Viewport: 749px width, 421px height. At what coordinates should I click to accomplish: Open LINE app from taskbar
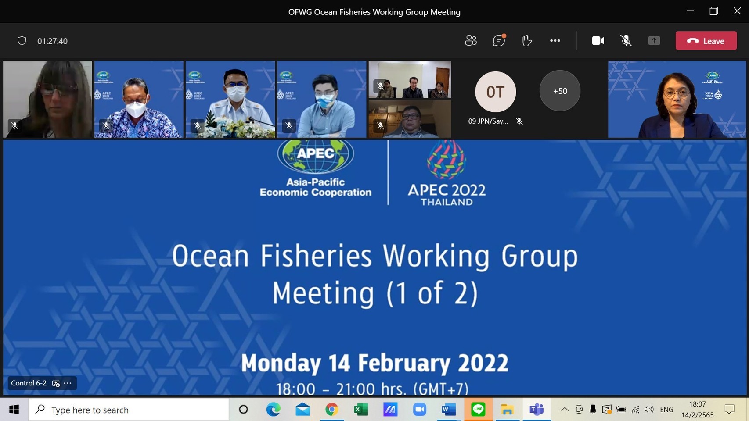click(478, 410)
